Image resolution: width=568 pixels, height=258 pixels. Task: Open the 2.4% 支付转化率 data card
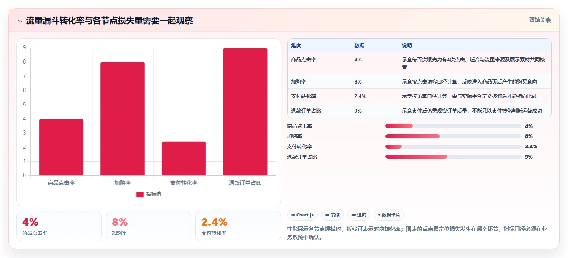[x=238, y=226]
